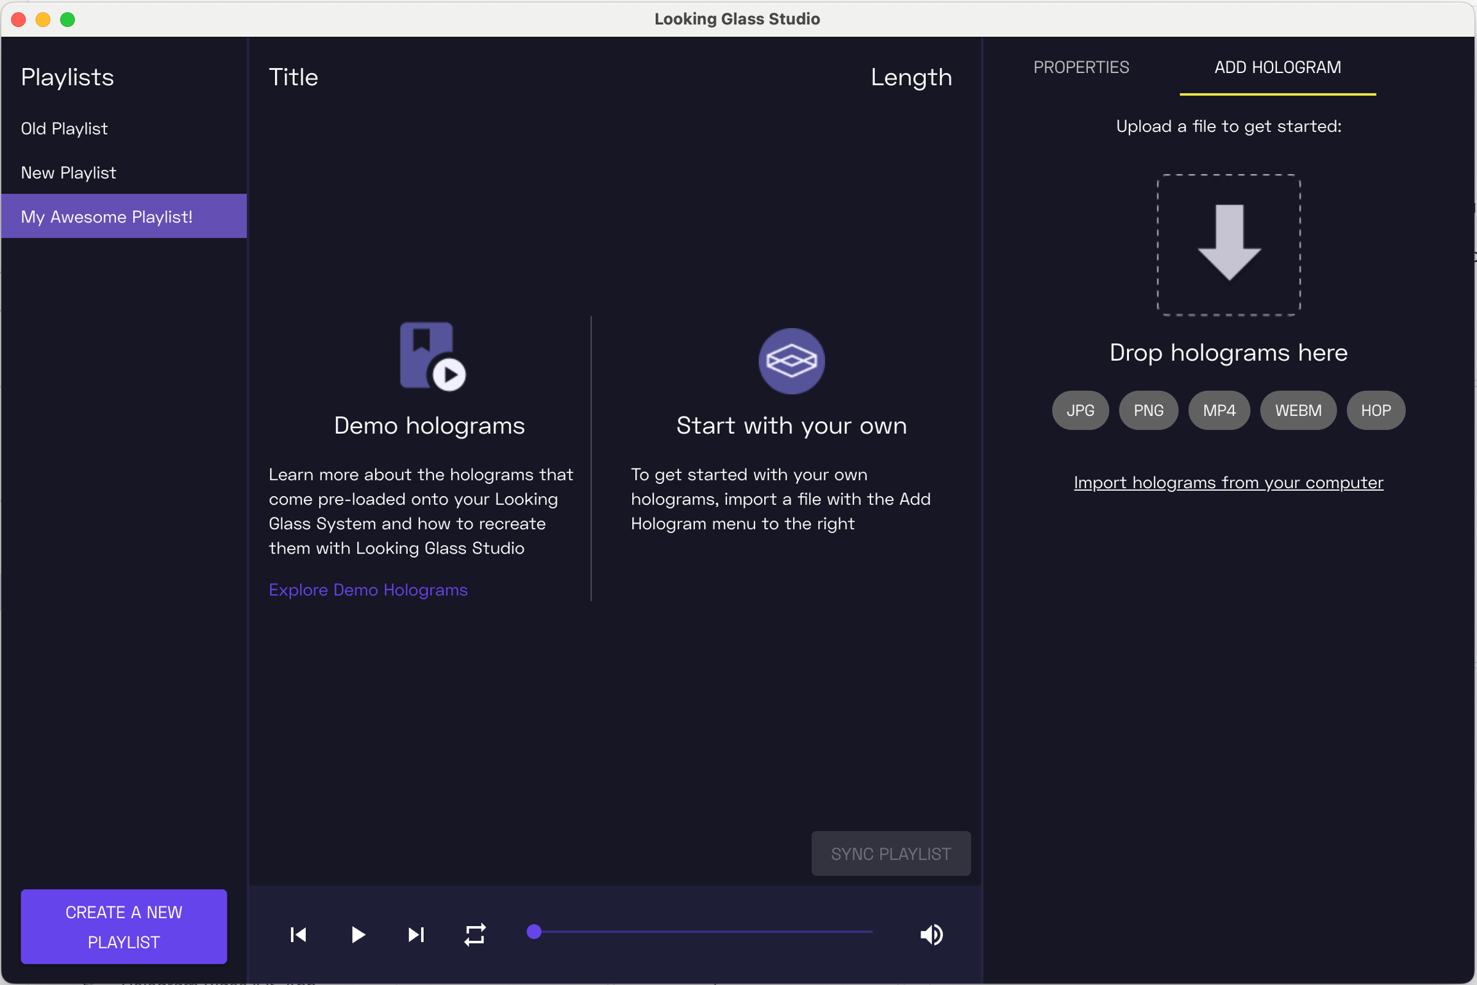Click the download arrow drop zone
This screenshot has height=985, width=1477.
1228,244
